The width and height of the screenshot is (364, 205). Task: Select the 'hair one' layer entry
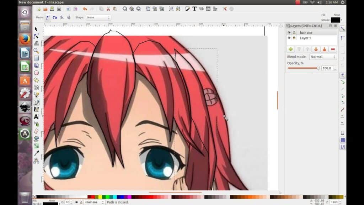pos(306,33)
